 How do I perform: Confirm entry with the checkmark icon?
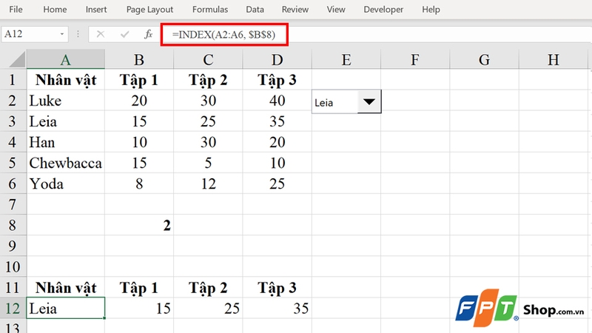coord(124,34)
